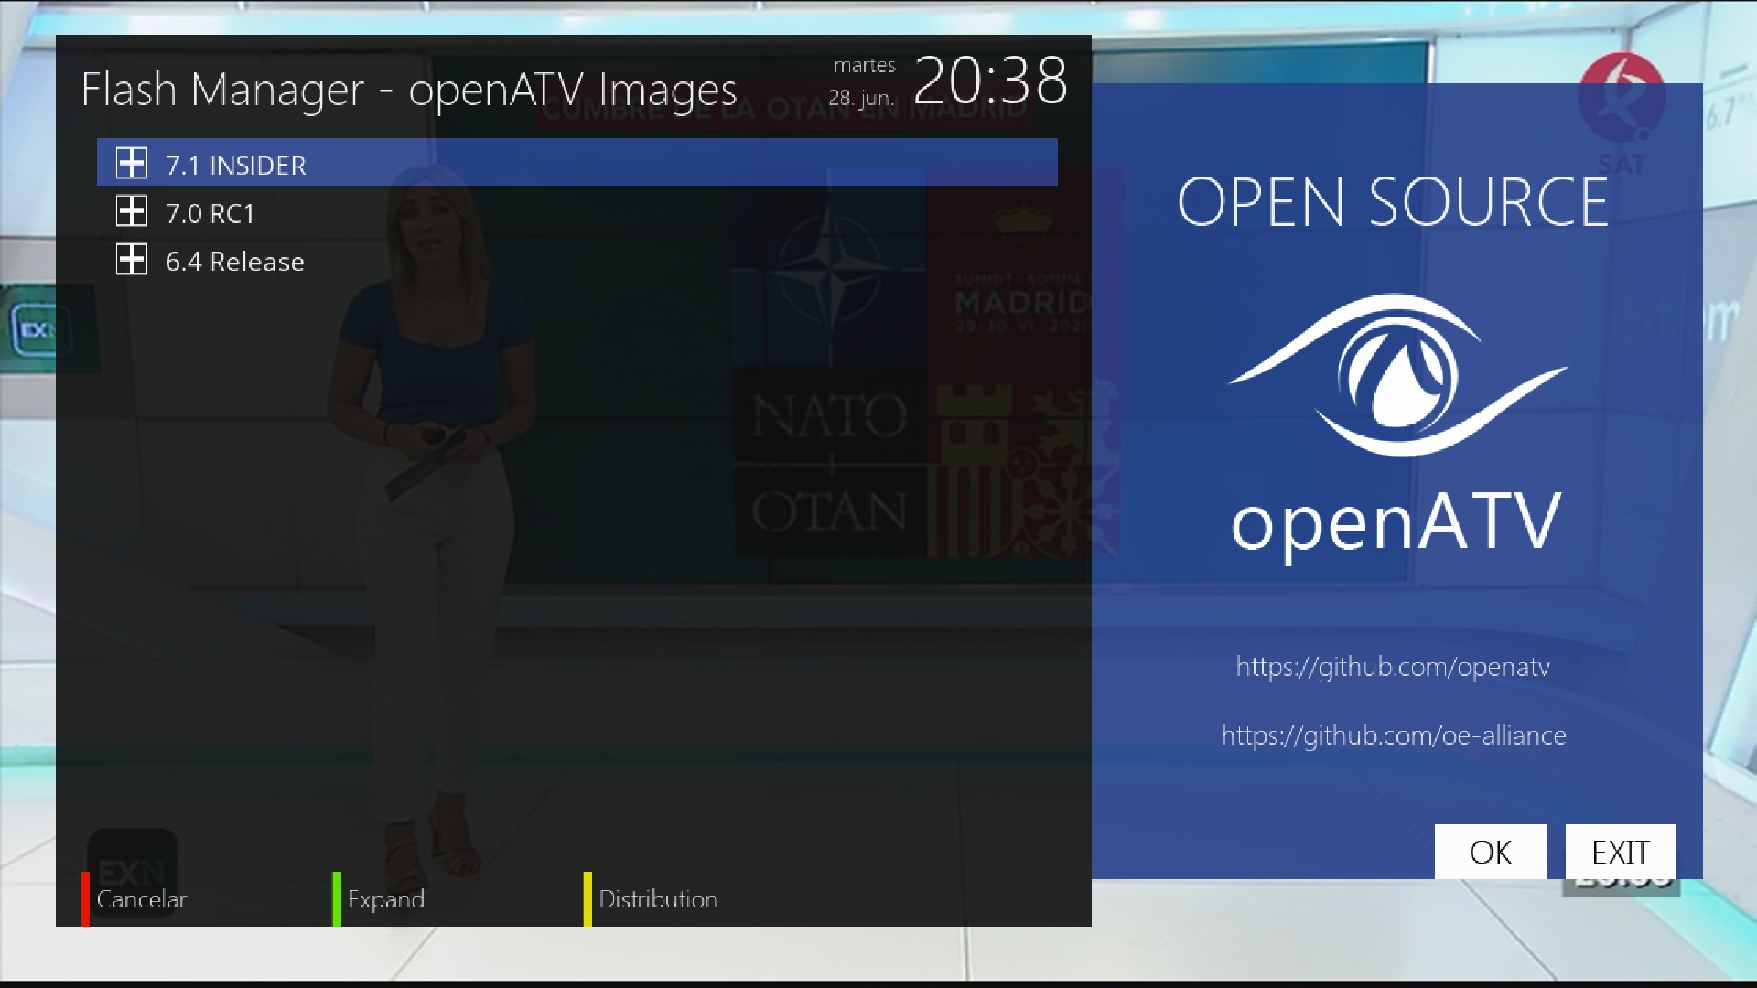Select the 7.1 INSIDER entry
Image resolution: width=1757 pixels, height=988 pixels.
[235, 166]
